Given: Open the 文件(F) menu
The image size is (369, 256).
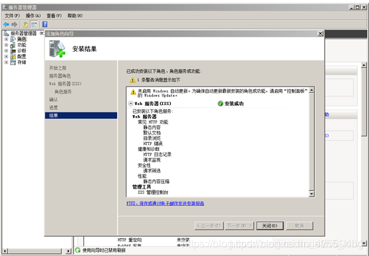Looking at the screenshot, I should 12,15.
